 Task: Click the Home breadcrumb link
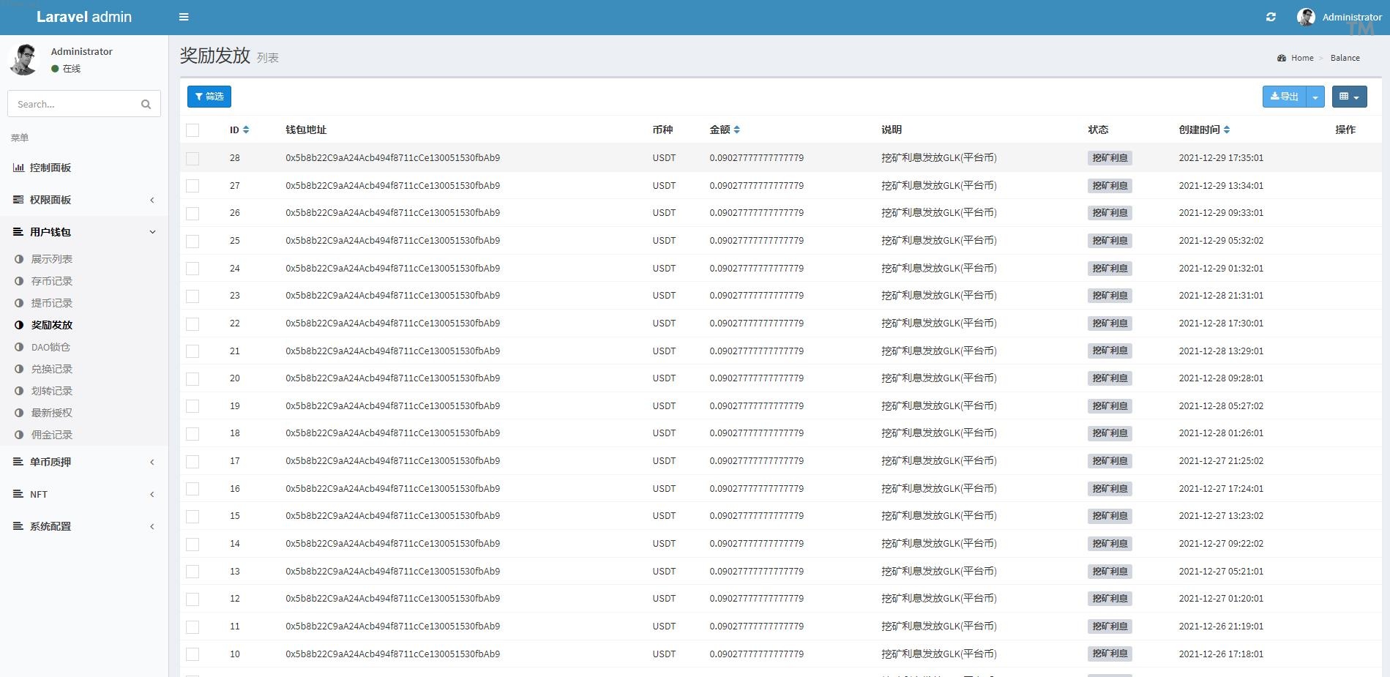pos(1301,58)
